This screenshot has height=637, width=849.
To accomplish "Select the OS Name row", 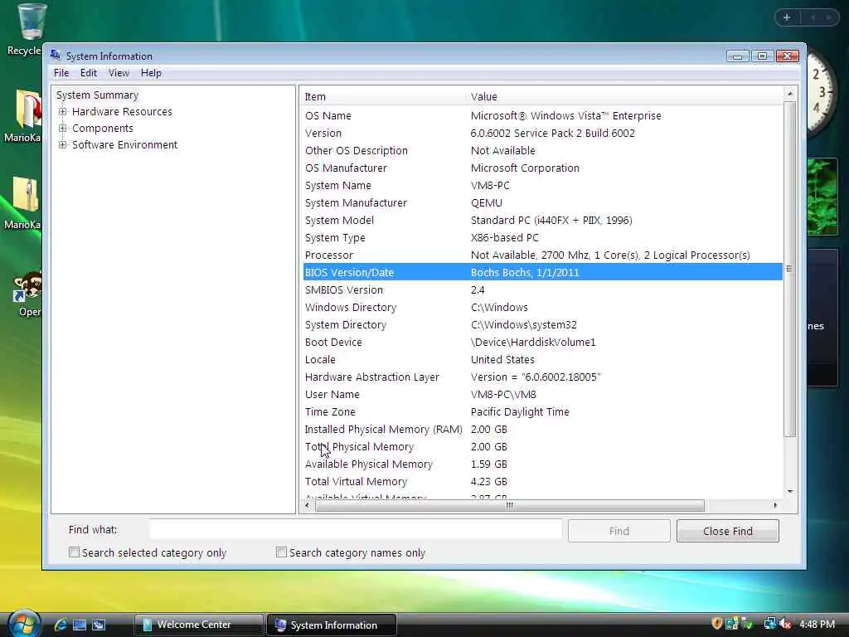I will pos(542,116).
